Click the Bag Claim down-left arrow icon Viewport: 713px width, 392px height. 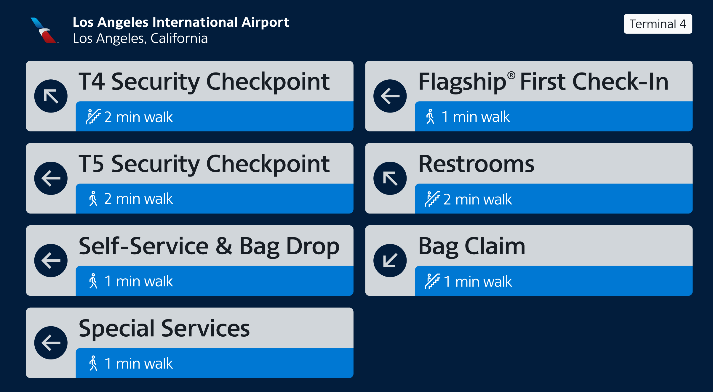click(390, 261)
